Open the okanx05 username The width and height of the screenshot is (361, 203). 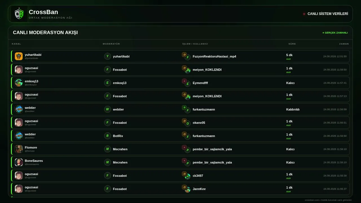[x=199, y=123]
